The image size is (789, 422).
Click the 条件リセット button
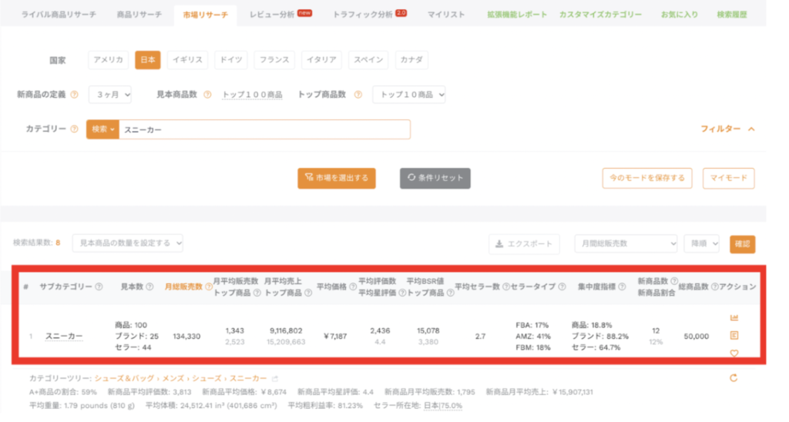click(x=435, y=178)
